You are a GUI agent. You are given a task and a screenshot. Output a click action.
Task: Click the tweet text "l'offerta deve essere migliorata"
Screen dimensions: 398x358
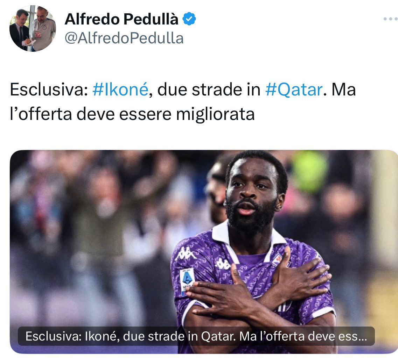coord(132,114)
